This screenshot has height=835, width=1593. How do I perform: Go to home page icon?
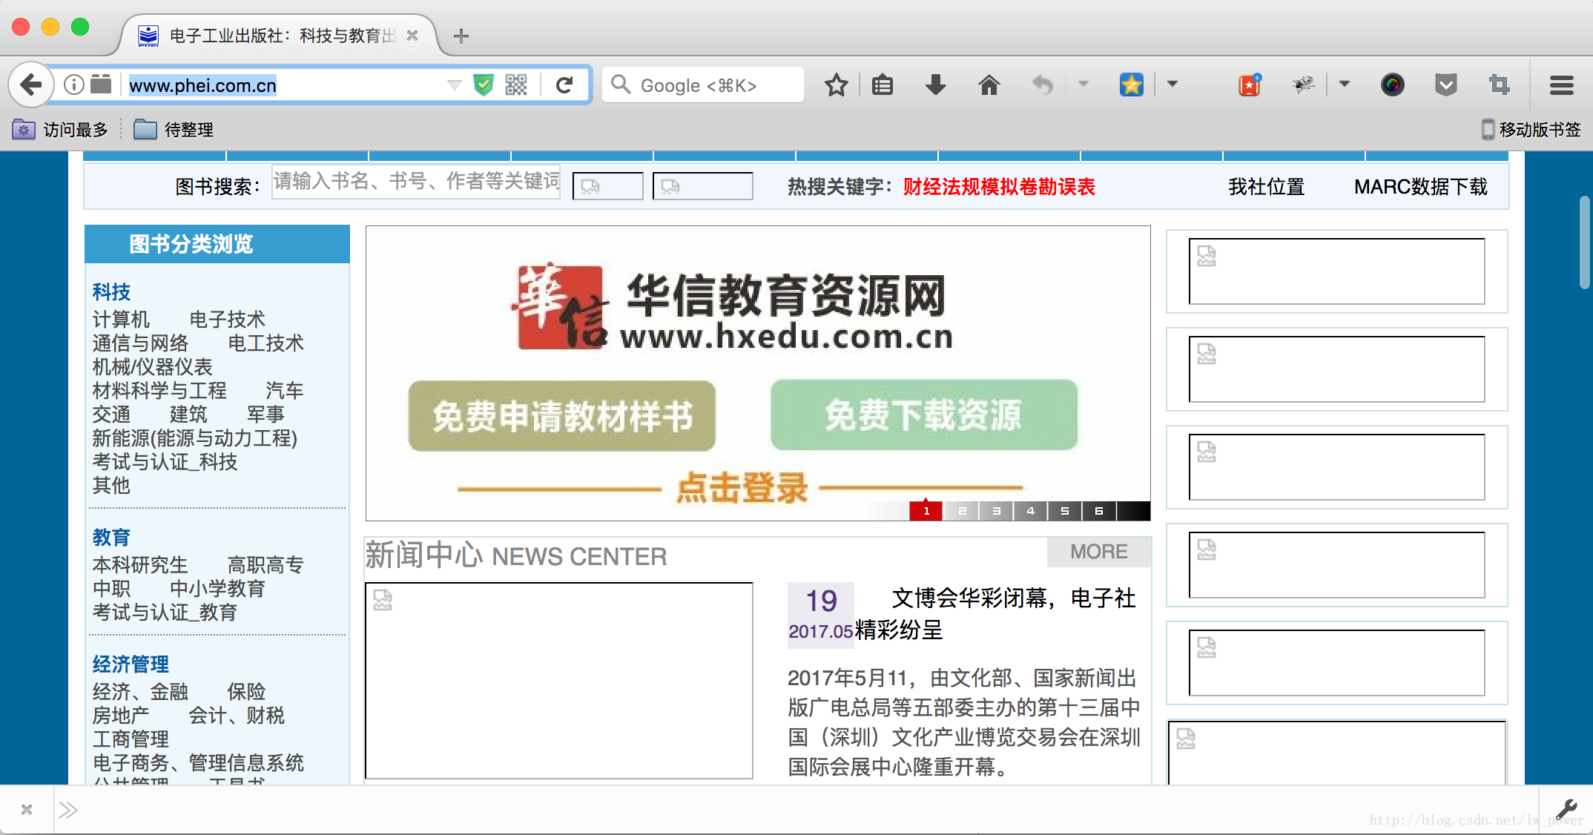(x=989, y=85)
